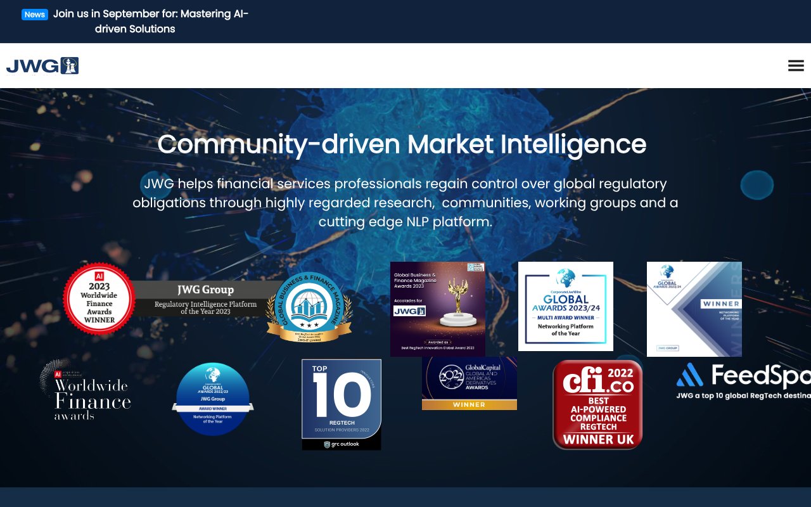Click the cfi.co 2022 Winner UK red badge
Image resolution: width=811 pixels, height=507 pixels.
pyautogui.click(x=597, y=404)
